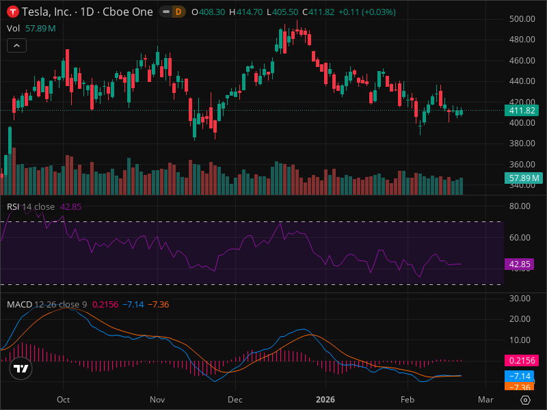
Task: Click the Feb label on time axis
Action: point(408,400)
